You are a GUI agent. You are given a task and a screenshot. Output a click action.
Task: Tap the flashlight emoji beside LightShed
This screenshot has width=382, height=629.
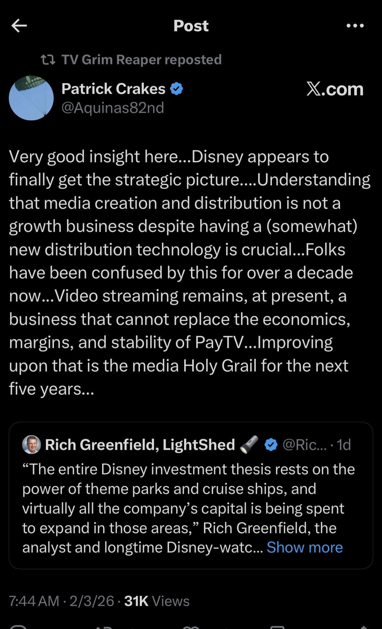coord(249,445)
